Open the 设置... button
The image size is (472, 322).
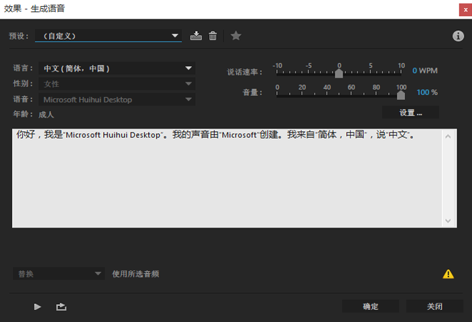410,112
